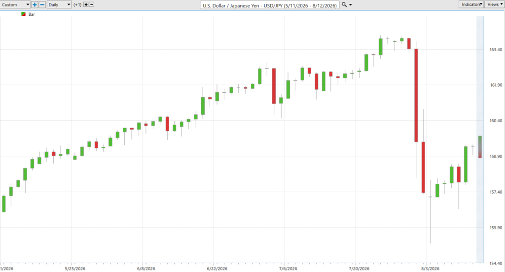Click the USD/JPY symbol input field

[270, 5]
